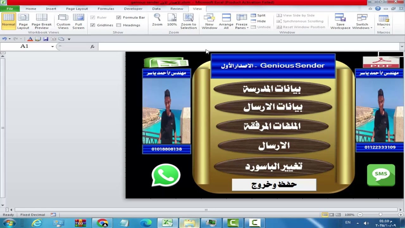Open Excel help question mark icon
Image resolution: width=405 pixels, height=228 pixels.
point(378,9)
